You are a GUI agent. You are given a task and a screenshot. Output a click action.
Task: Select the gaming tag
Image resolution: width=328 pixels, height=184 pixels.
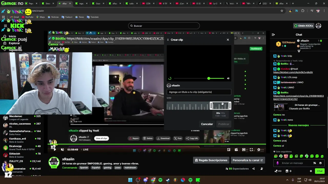pos(107,168)
